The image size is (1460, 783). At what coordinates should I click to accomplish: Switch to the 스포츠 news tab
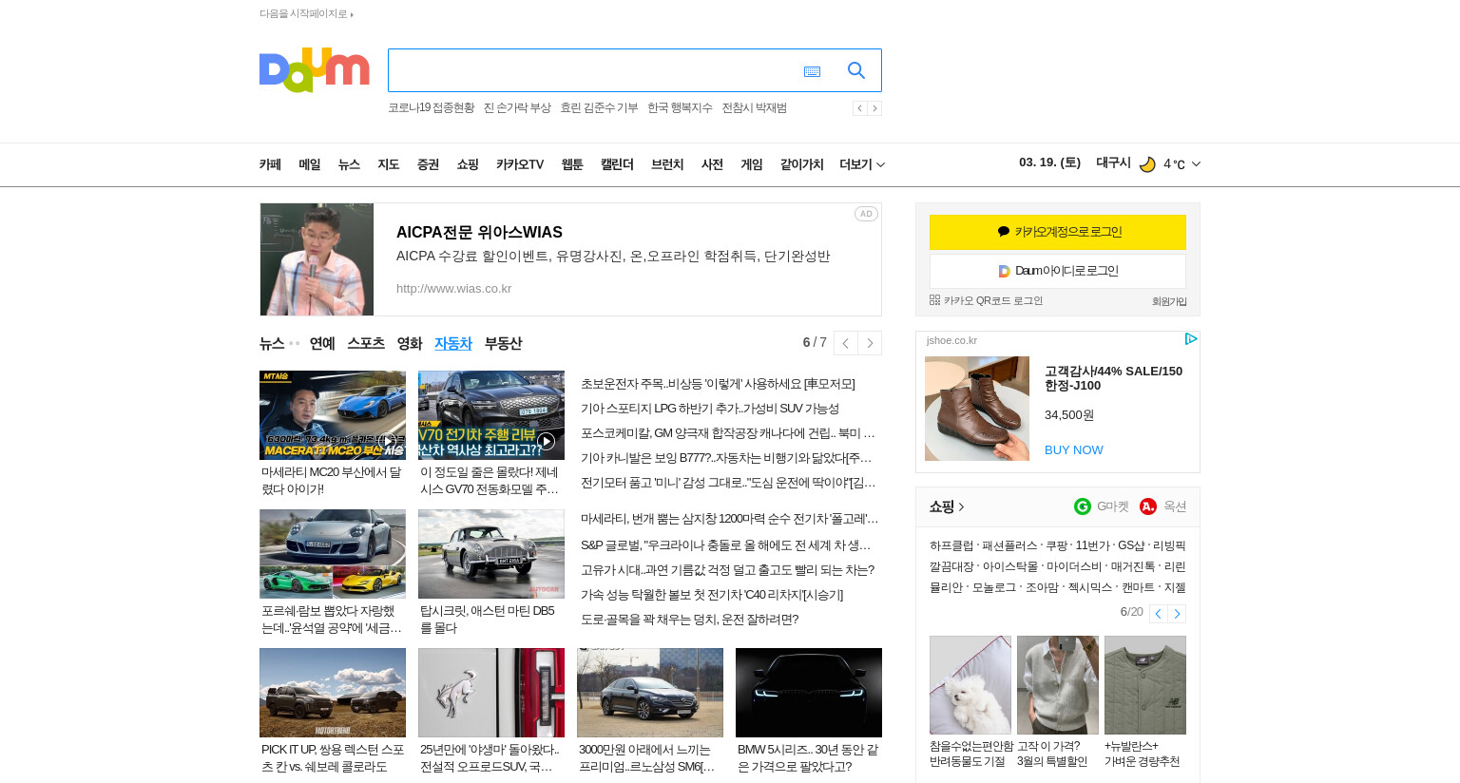[x=366, y=343]
